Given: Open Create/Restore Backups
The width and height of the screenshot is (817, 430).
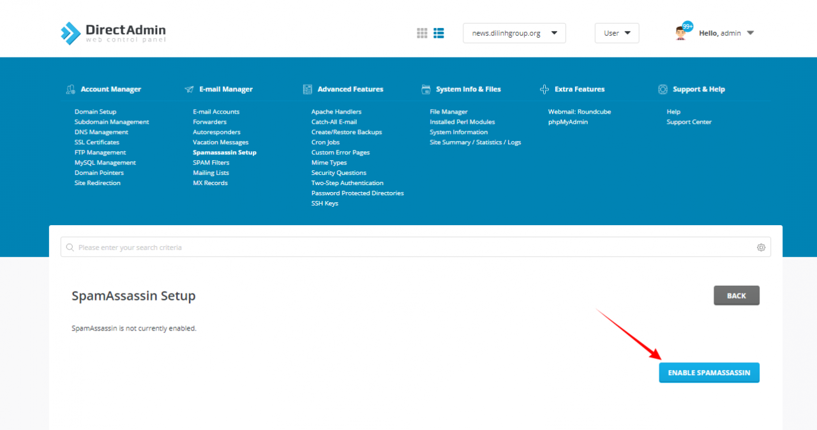Looking at the screenshot, I should click(x=347, y=132).
